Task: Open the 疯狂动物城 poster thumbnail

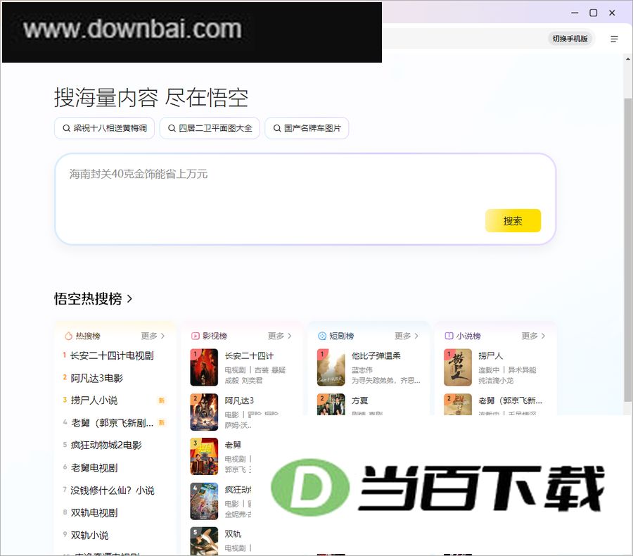Action: click(x=204, y=501)
